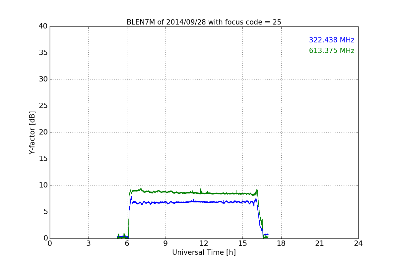Click the y-axis tick label 35

click(43, 53)
